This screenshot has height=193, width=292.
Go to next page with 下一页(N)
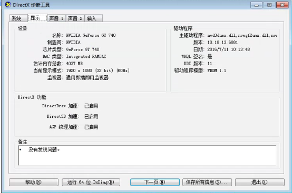click(155, 182)
